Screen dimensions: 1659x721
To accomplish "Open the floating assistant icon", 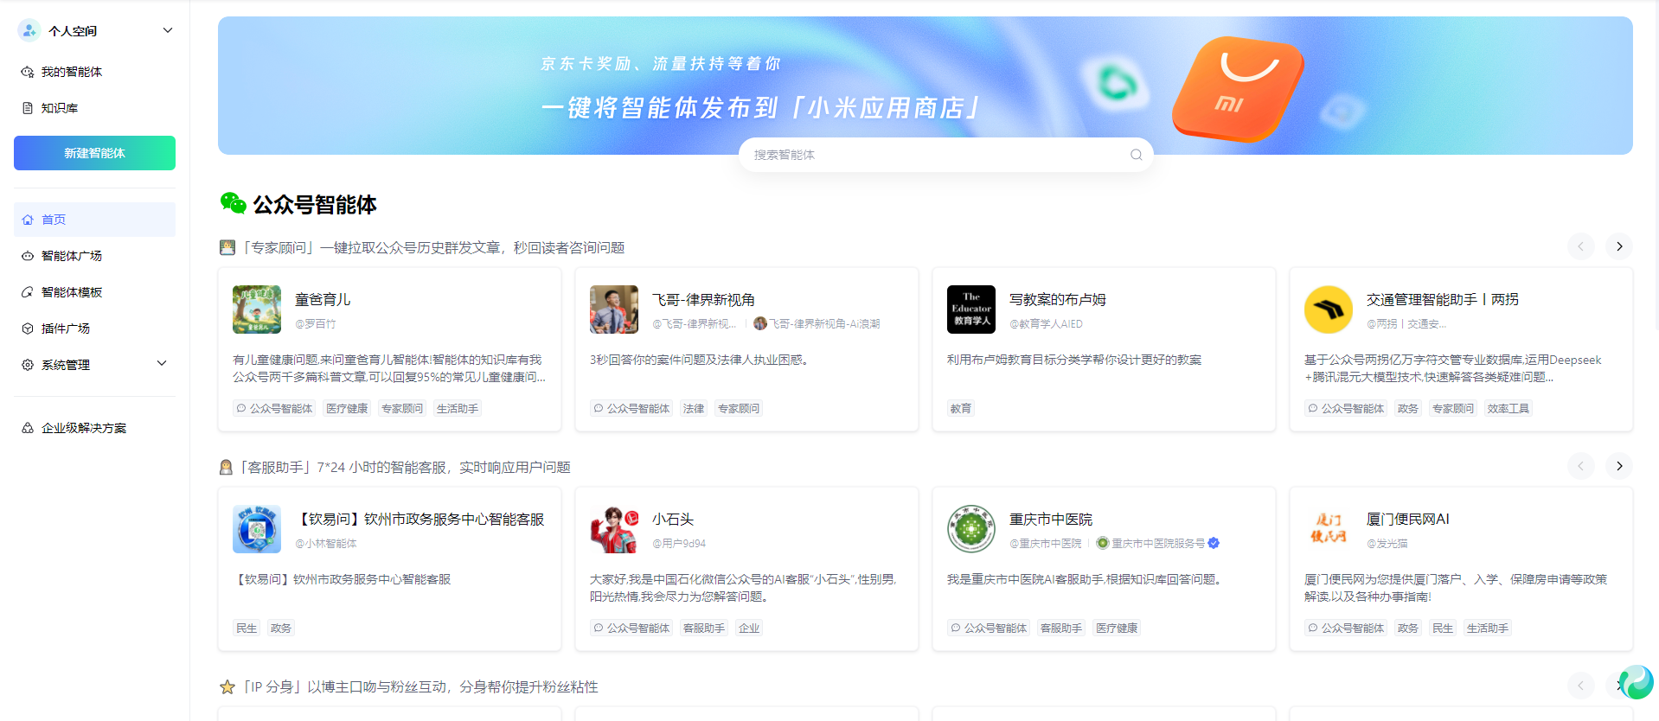I will pos(1636,682).
